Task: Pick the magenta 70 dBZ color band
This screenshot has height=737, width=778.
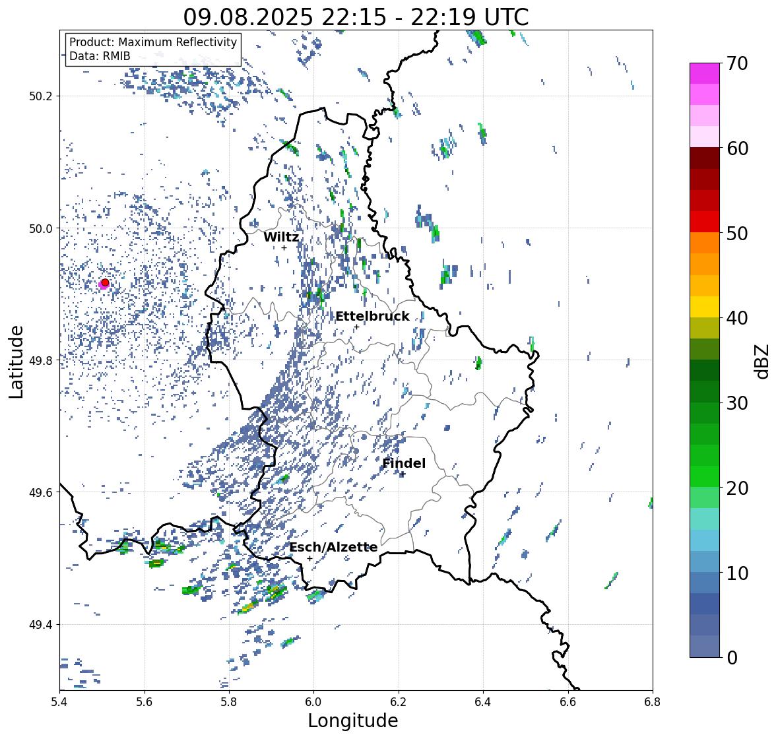Action: click(705, 73)
